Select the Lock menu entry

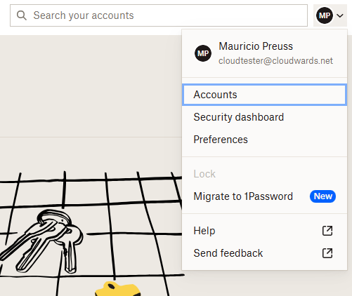tap(264, 174)
